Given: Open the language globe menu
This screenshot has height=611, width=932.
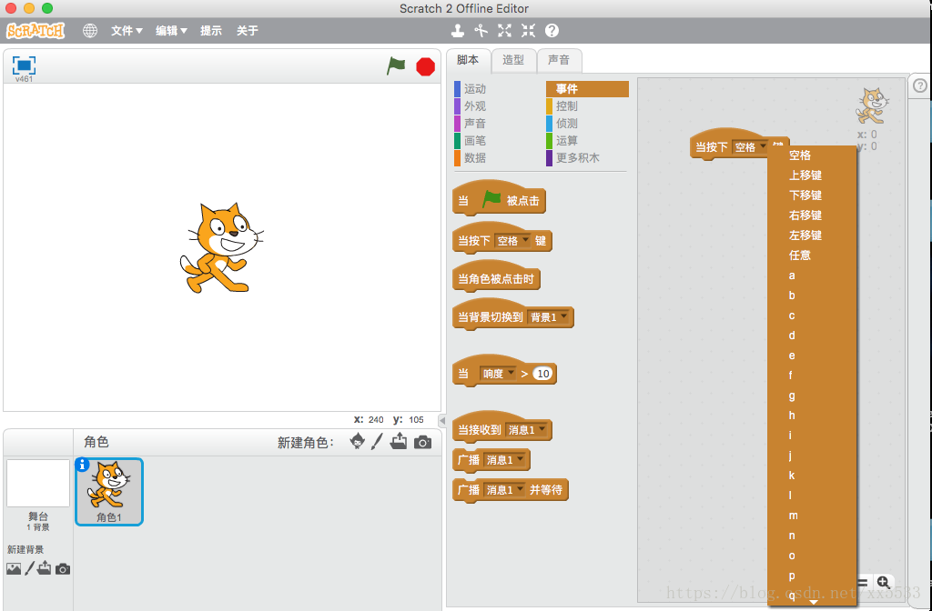Looking at the screenshot, I should 90,30.
